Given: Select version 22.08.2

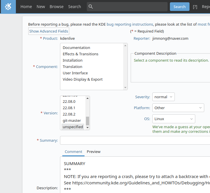Looking at the screenshot, I should tap(73, 114).
